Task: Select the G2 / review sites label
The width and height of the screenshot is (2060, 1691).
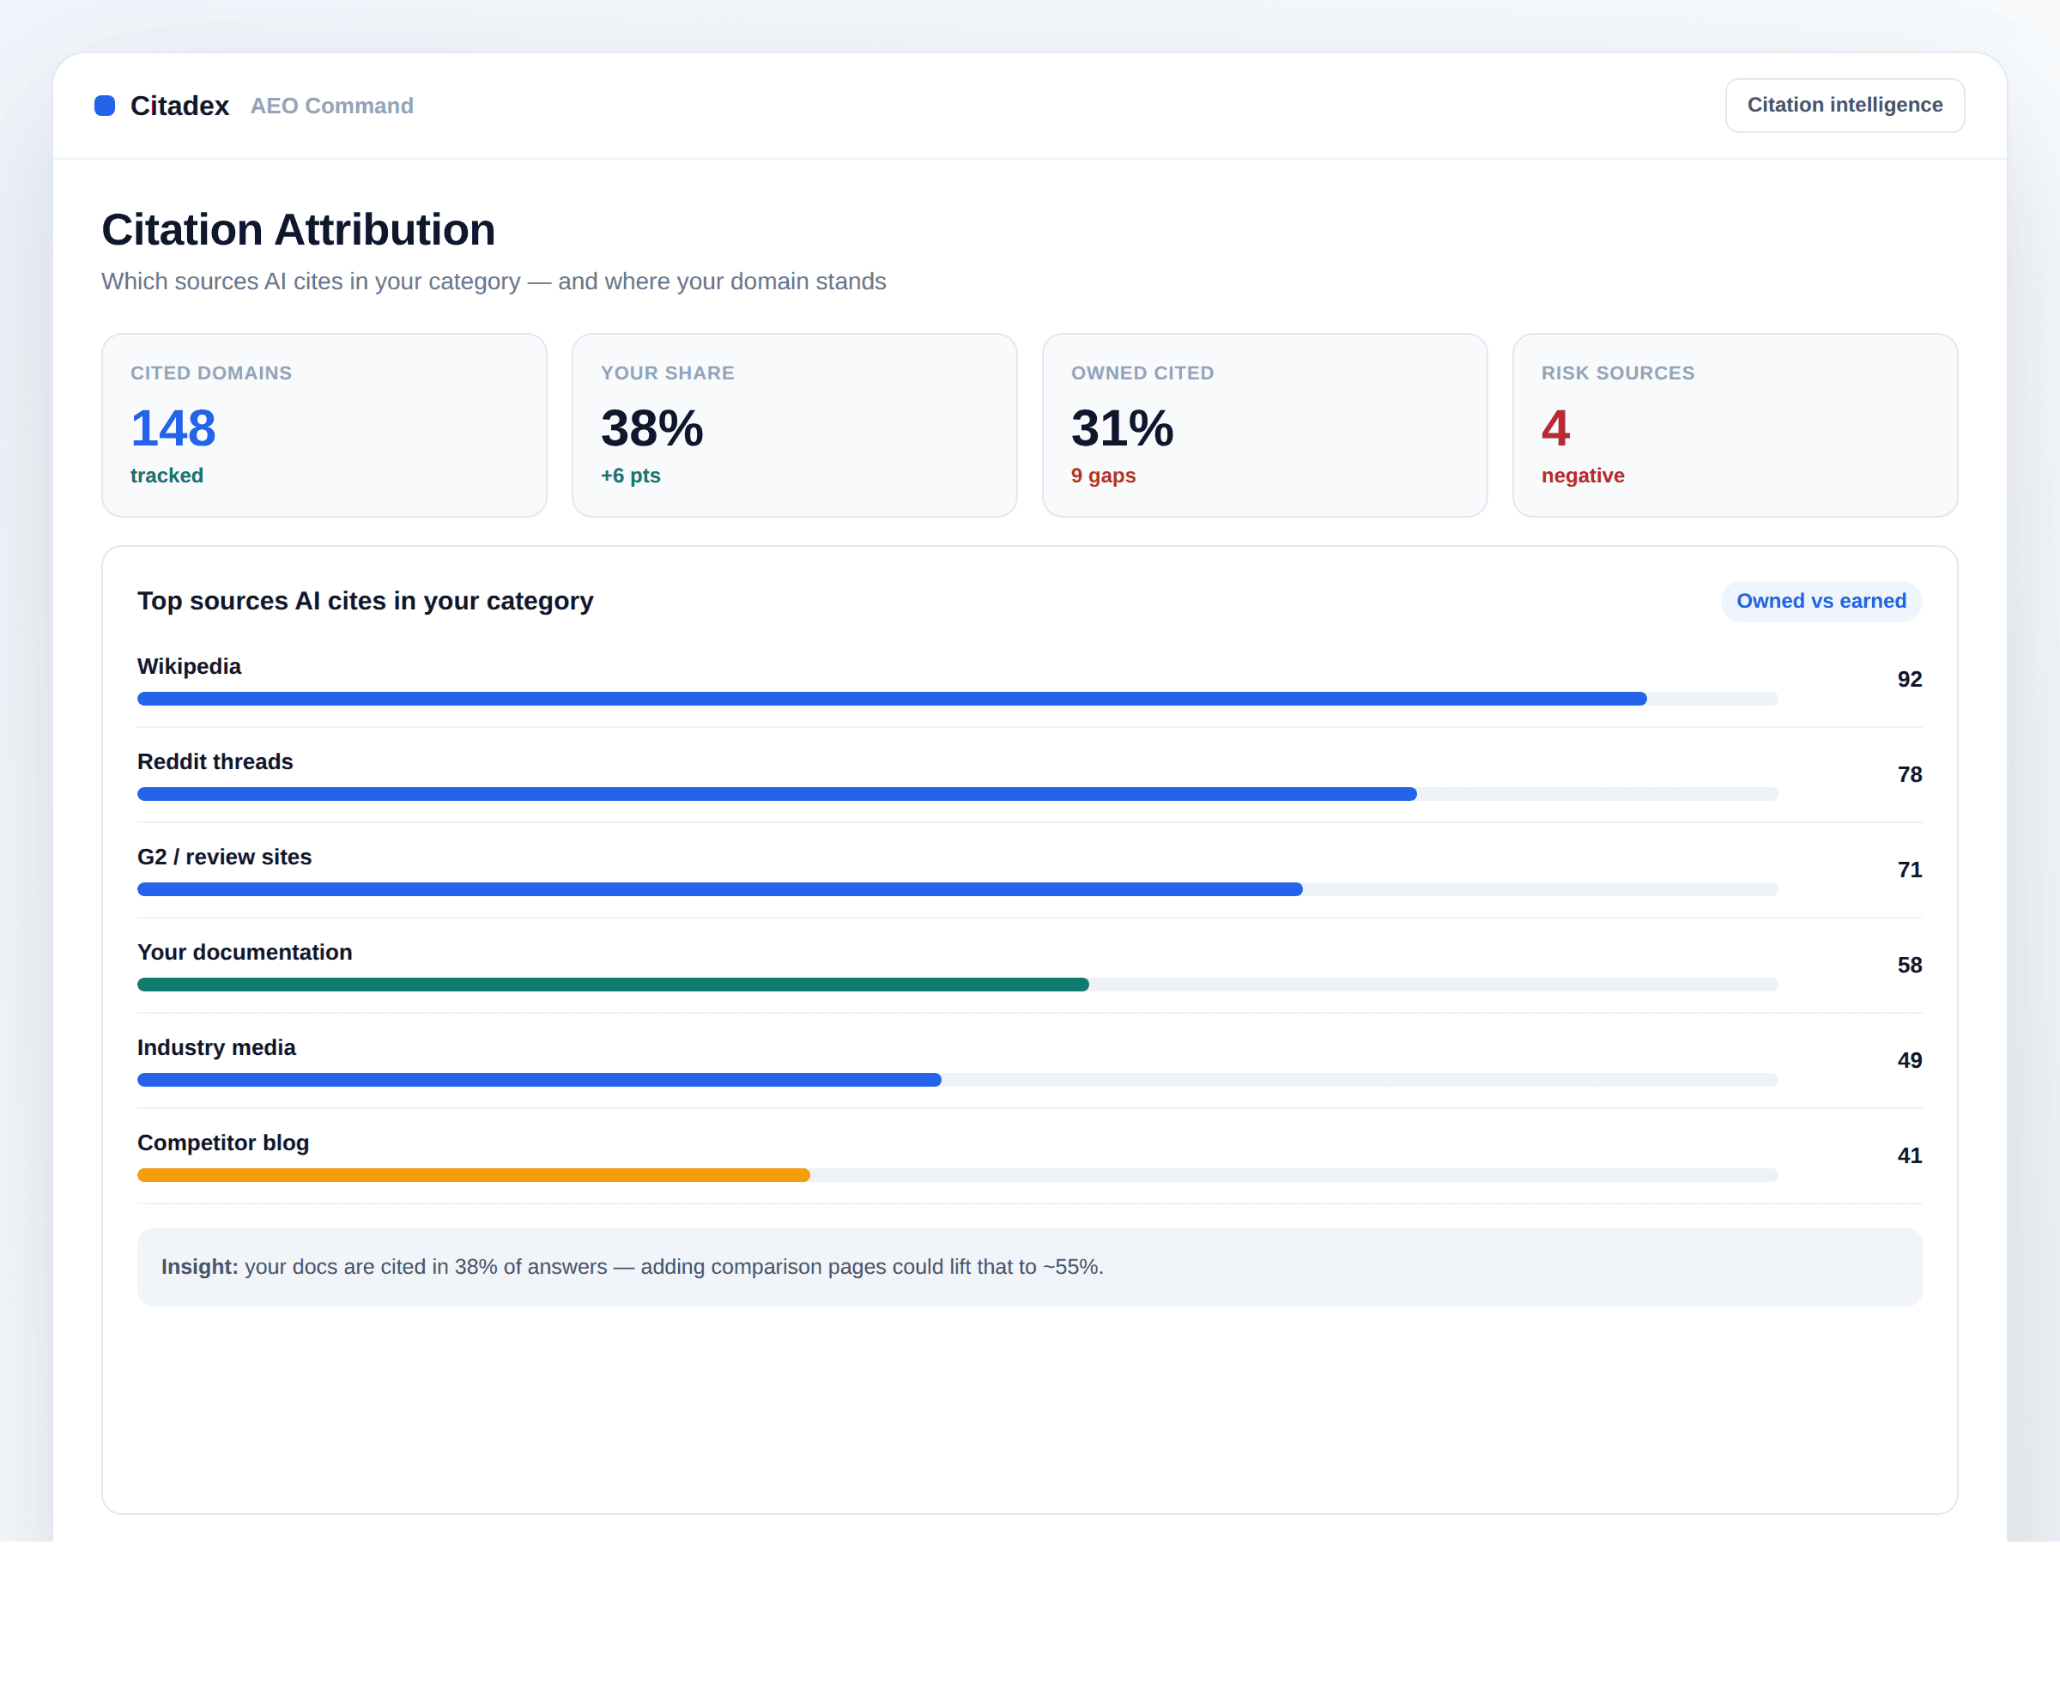Action: (x=224, y=858)
